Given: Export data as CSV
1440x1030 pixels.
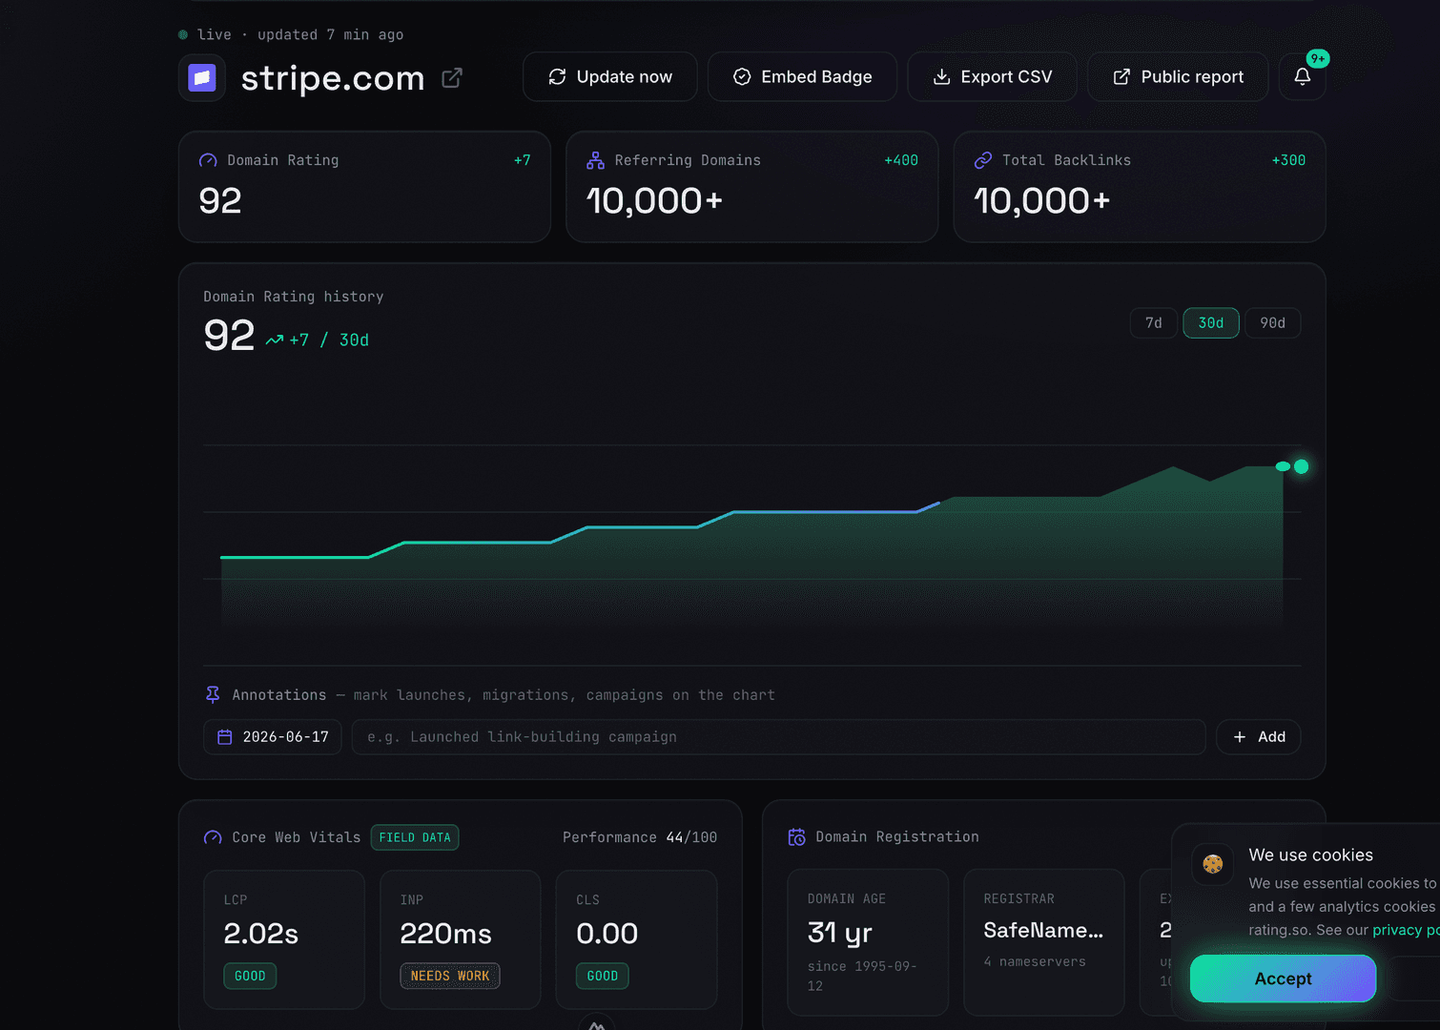Looking at the screenshot, I should [x=992, y=76].
